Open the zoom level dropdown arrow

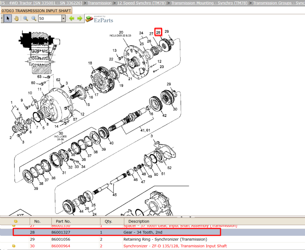(x=63, y=19)
